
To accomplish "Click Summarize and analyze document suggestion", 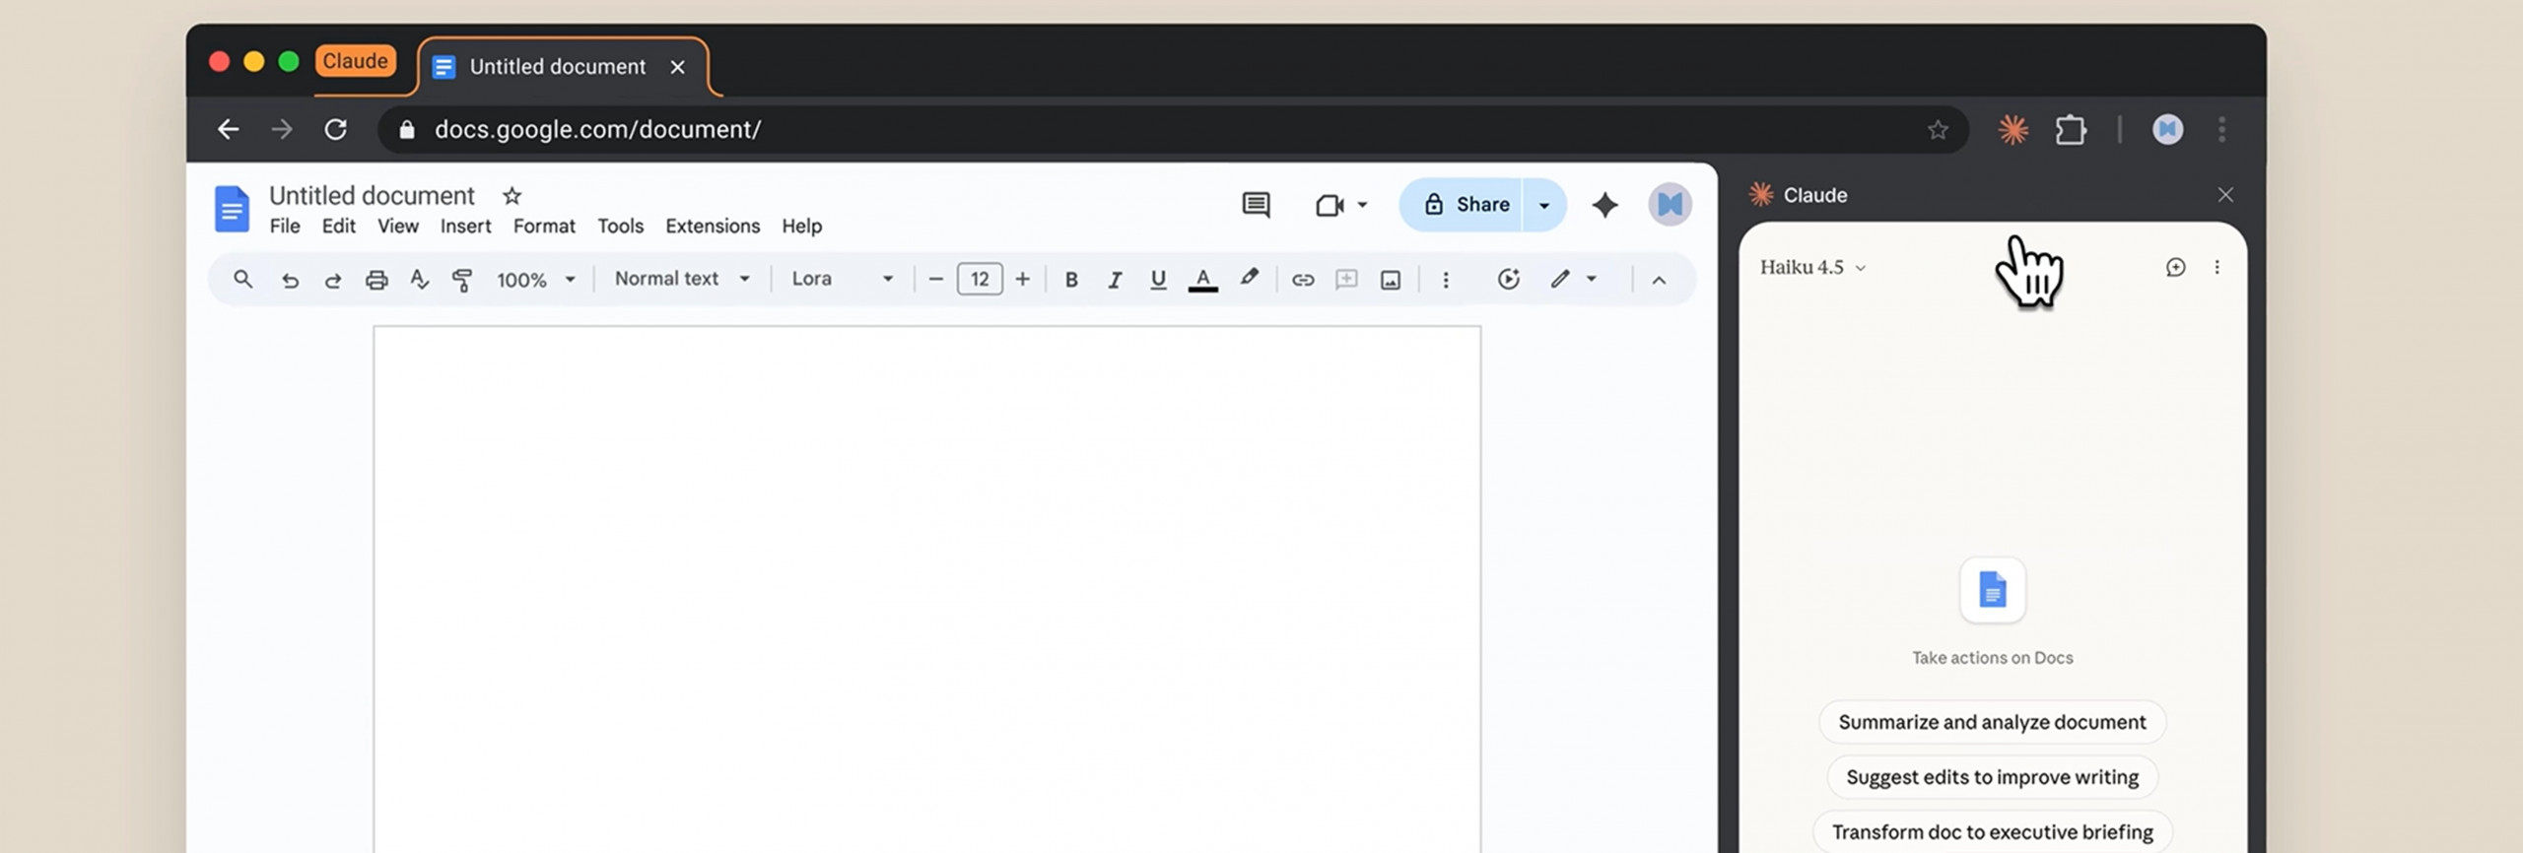I will [x=1991, y=722].
